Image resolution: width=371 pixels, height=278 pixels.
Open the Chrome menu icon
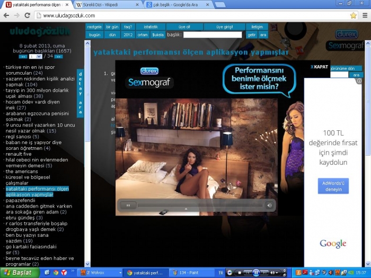[365, 15]
